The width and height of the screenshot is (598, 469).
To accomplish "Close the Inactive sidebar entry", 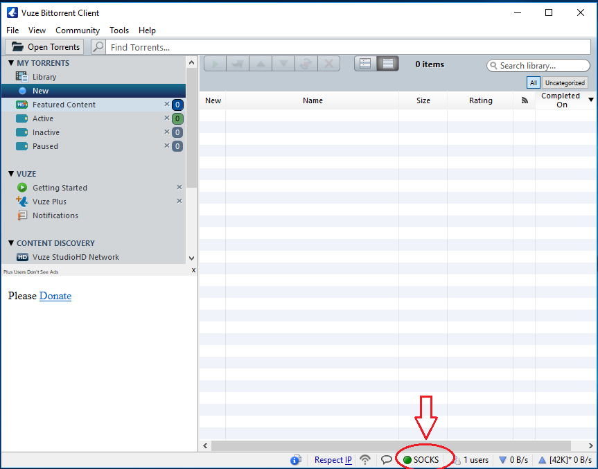I will click(x=167, y=132).
